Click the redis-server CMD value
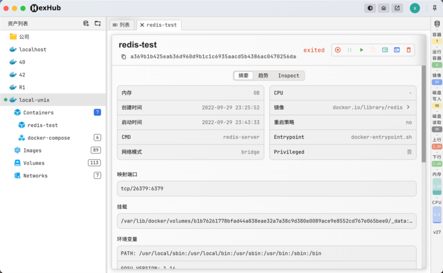 click(x=241, y=137)
